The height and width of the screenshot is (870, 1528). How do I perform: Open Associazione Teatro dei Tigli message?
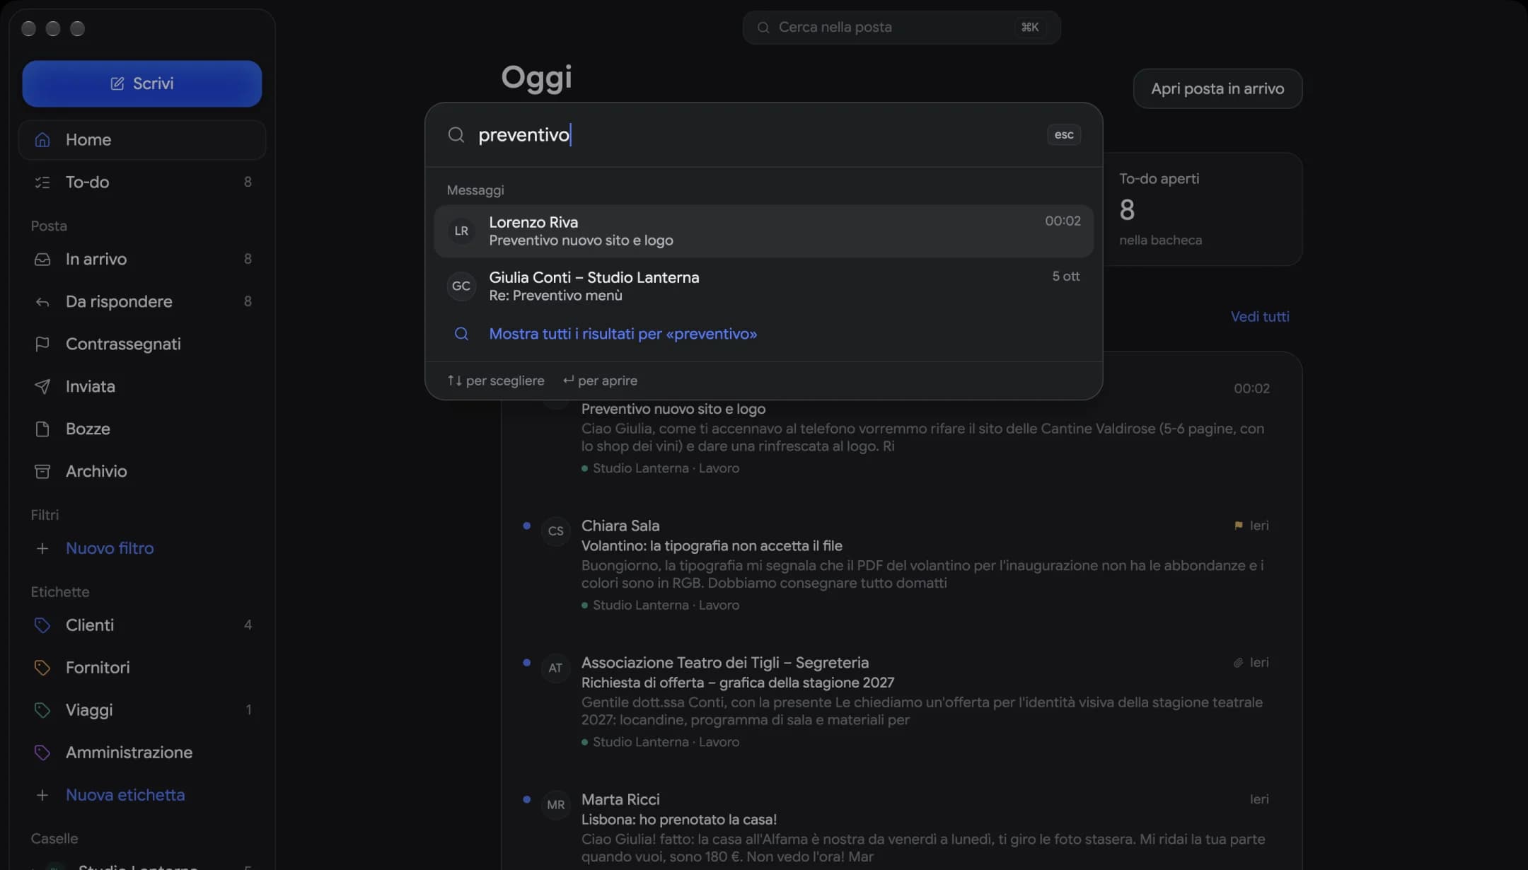pyautogui.click(x=902, y=702)
